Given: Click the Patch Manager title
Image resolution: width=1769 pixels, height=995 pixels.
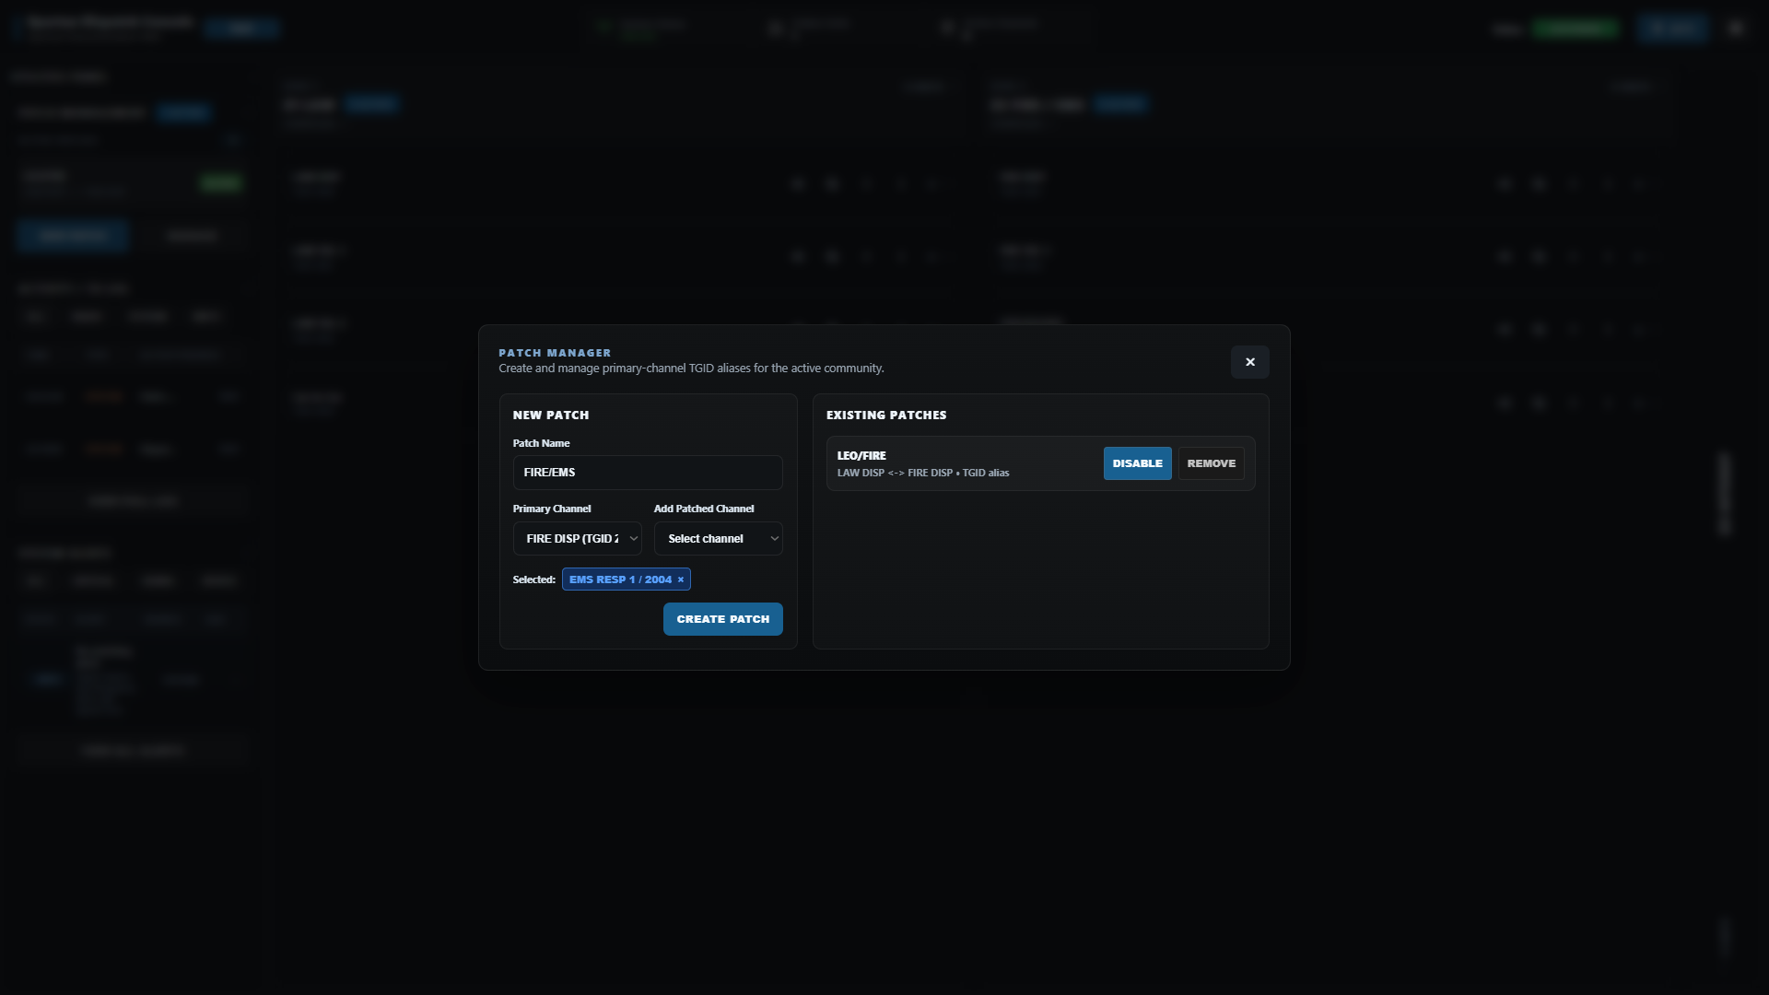Looking at the screenshot, I should pos(555,353).
